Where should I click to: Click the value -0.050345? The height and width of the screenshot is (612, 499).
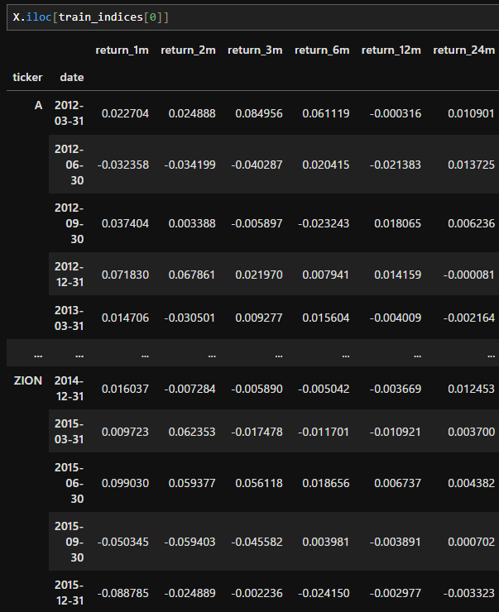click(123, 543)
